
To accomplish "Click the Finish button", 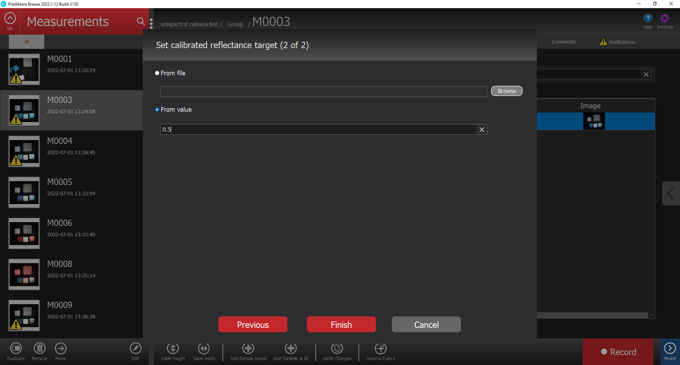I will pyautogui.click(x=341, y=324).
